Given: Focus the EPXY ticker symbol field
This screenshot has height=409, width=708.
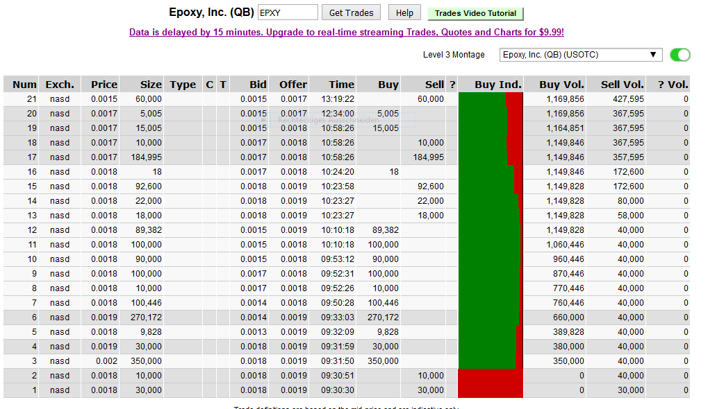Looking at the screenshot, I should [x=288, y=12].
